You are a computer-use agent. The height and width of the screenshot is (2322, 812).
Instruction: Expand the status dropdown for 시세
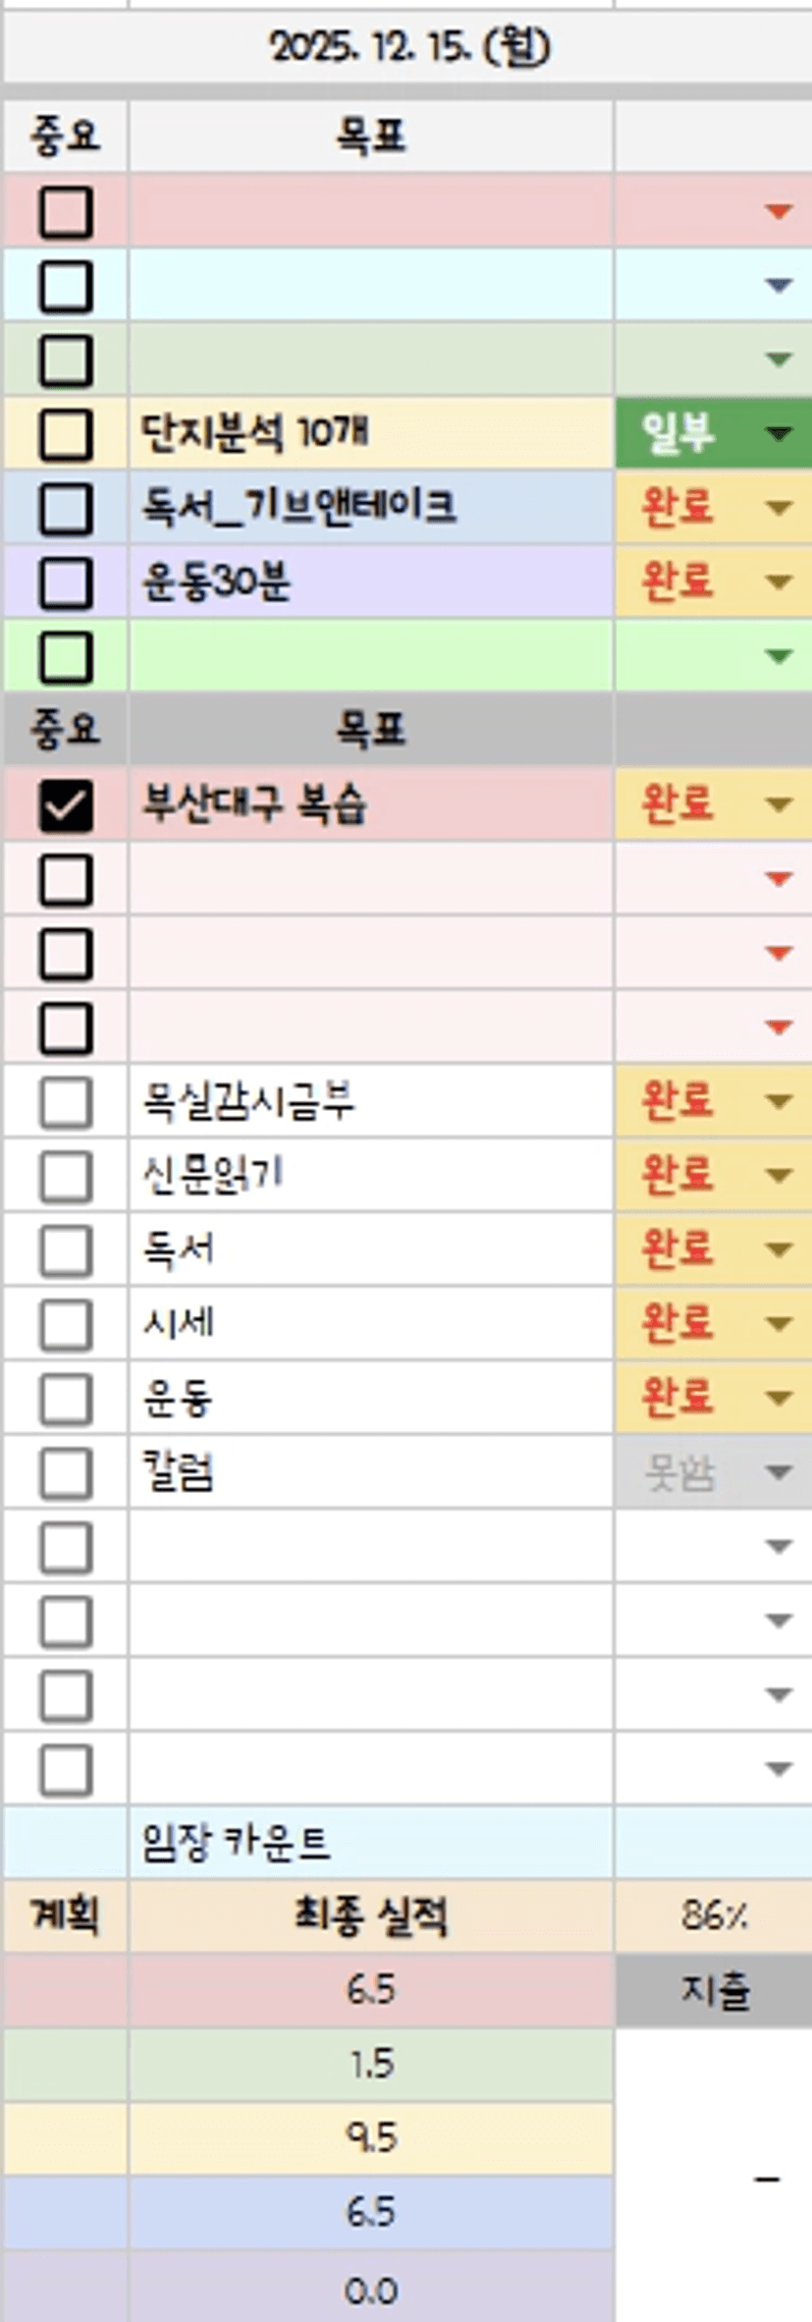click(x=779, y=1324)
